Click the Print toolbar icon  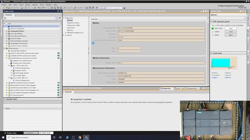click(x=22, y=8)
